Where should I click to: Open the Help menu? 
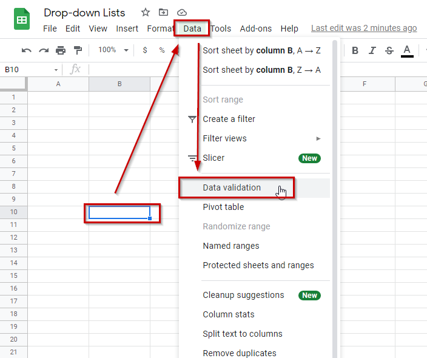click(x=289, y=29)
